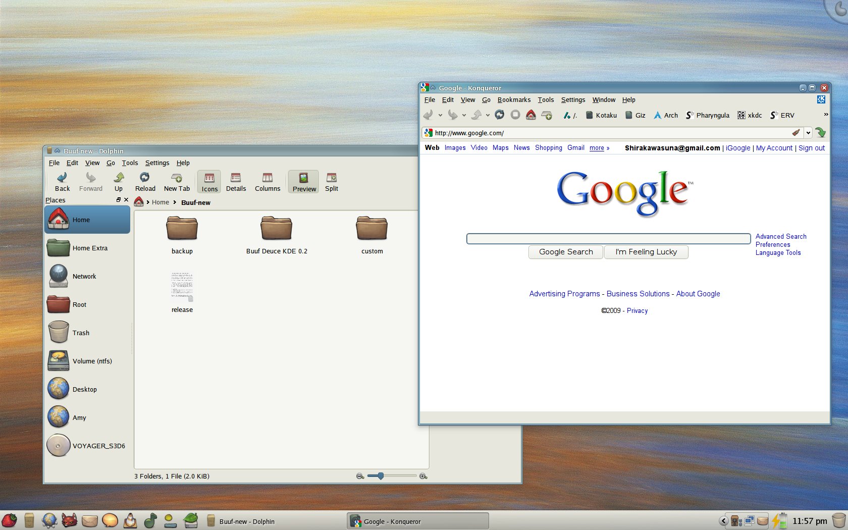Focus the Google search text field
This screenshot has width=848, height=530.
(609, 239)
